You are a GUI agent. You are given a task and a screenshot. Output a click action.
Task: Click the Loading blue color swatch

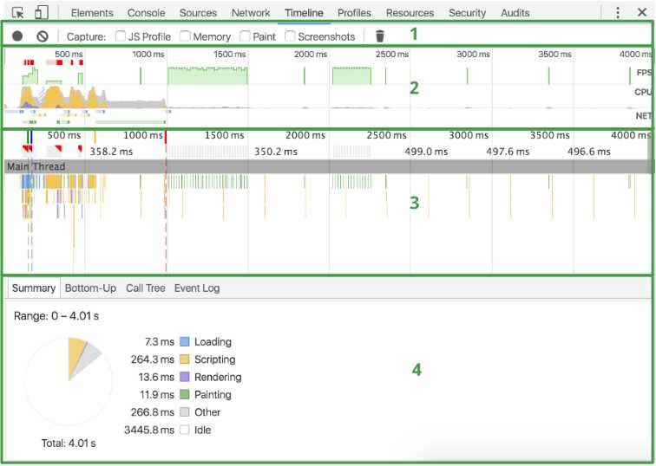click(185, 341)
